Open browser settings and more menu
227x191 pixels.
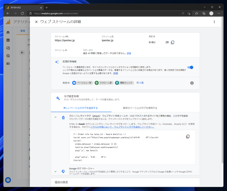(x=219, y=13)
